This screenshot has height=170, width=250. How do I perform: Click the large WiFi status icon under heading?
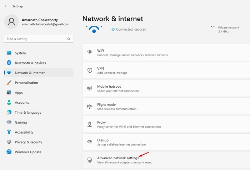click(94, 30)
